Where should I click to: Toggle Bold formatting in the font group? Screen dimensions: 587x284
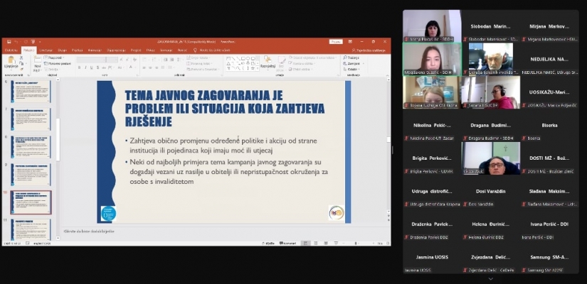(80, 68)
